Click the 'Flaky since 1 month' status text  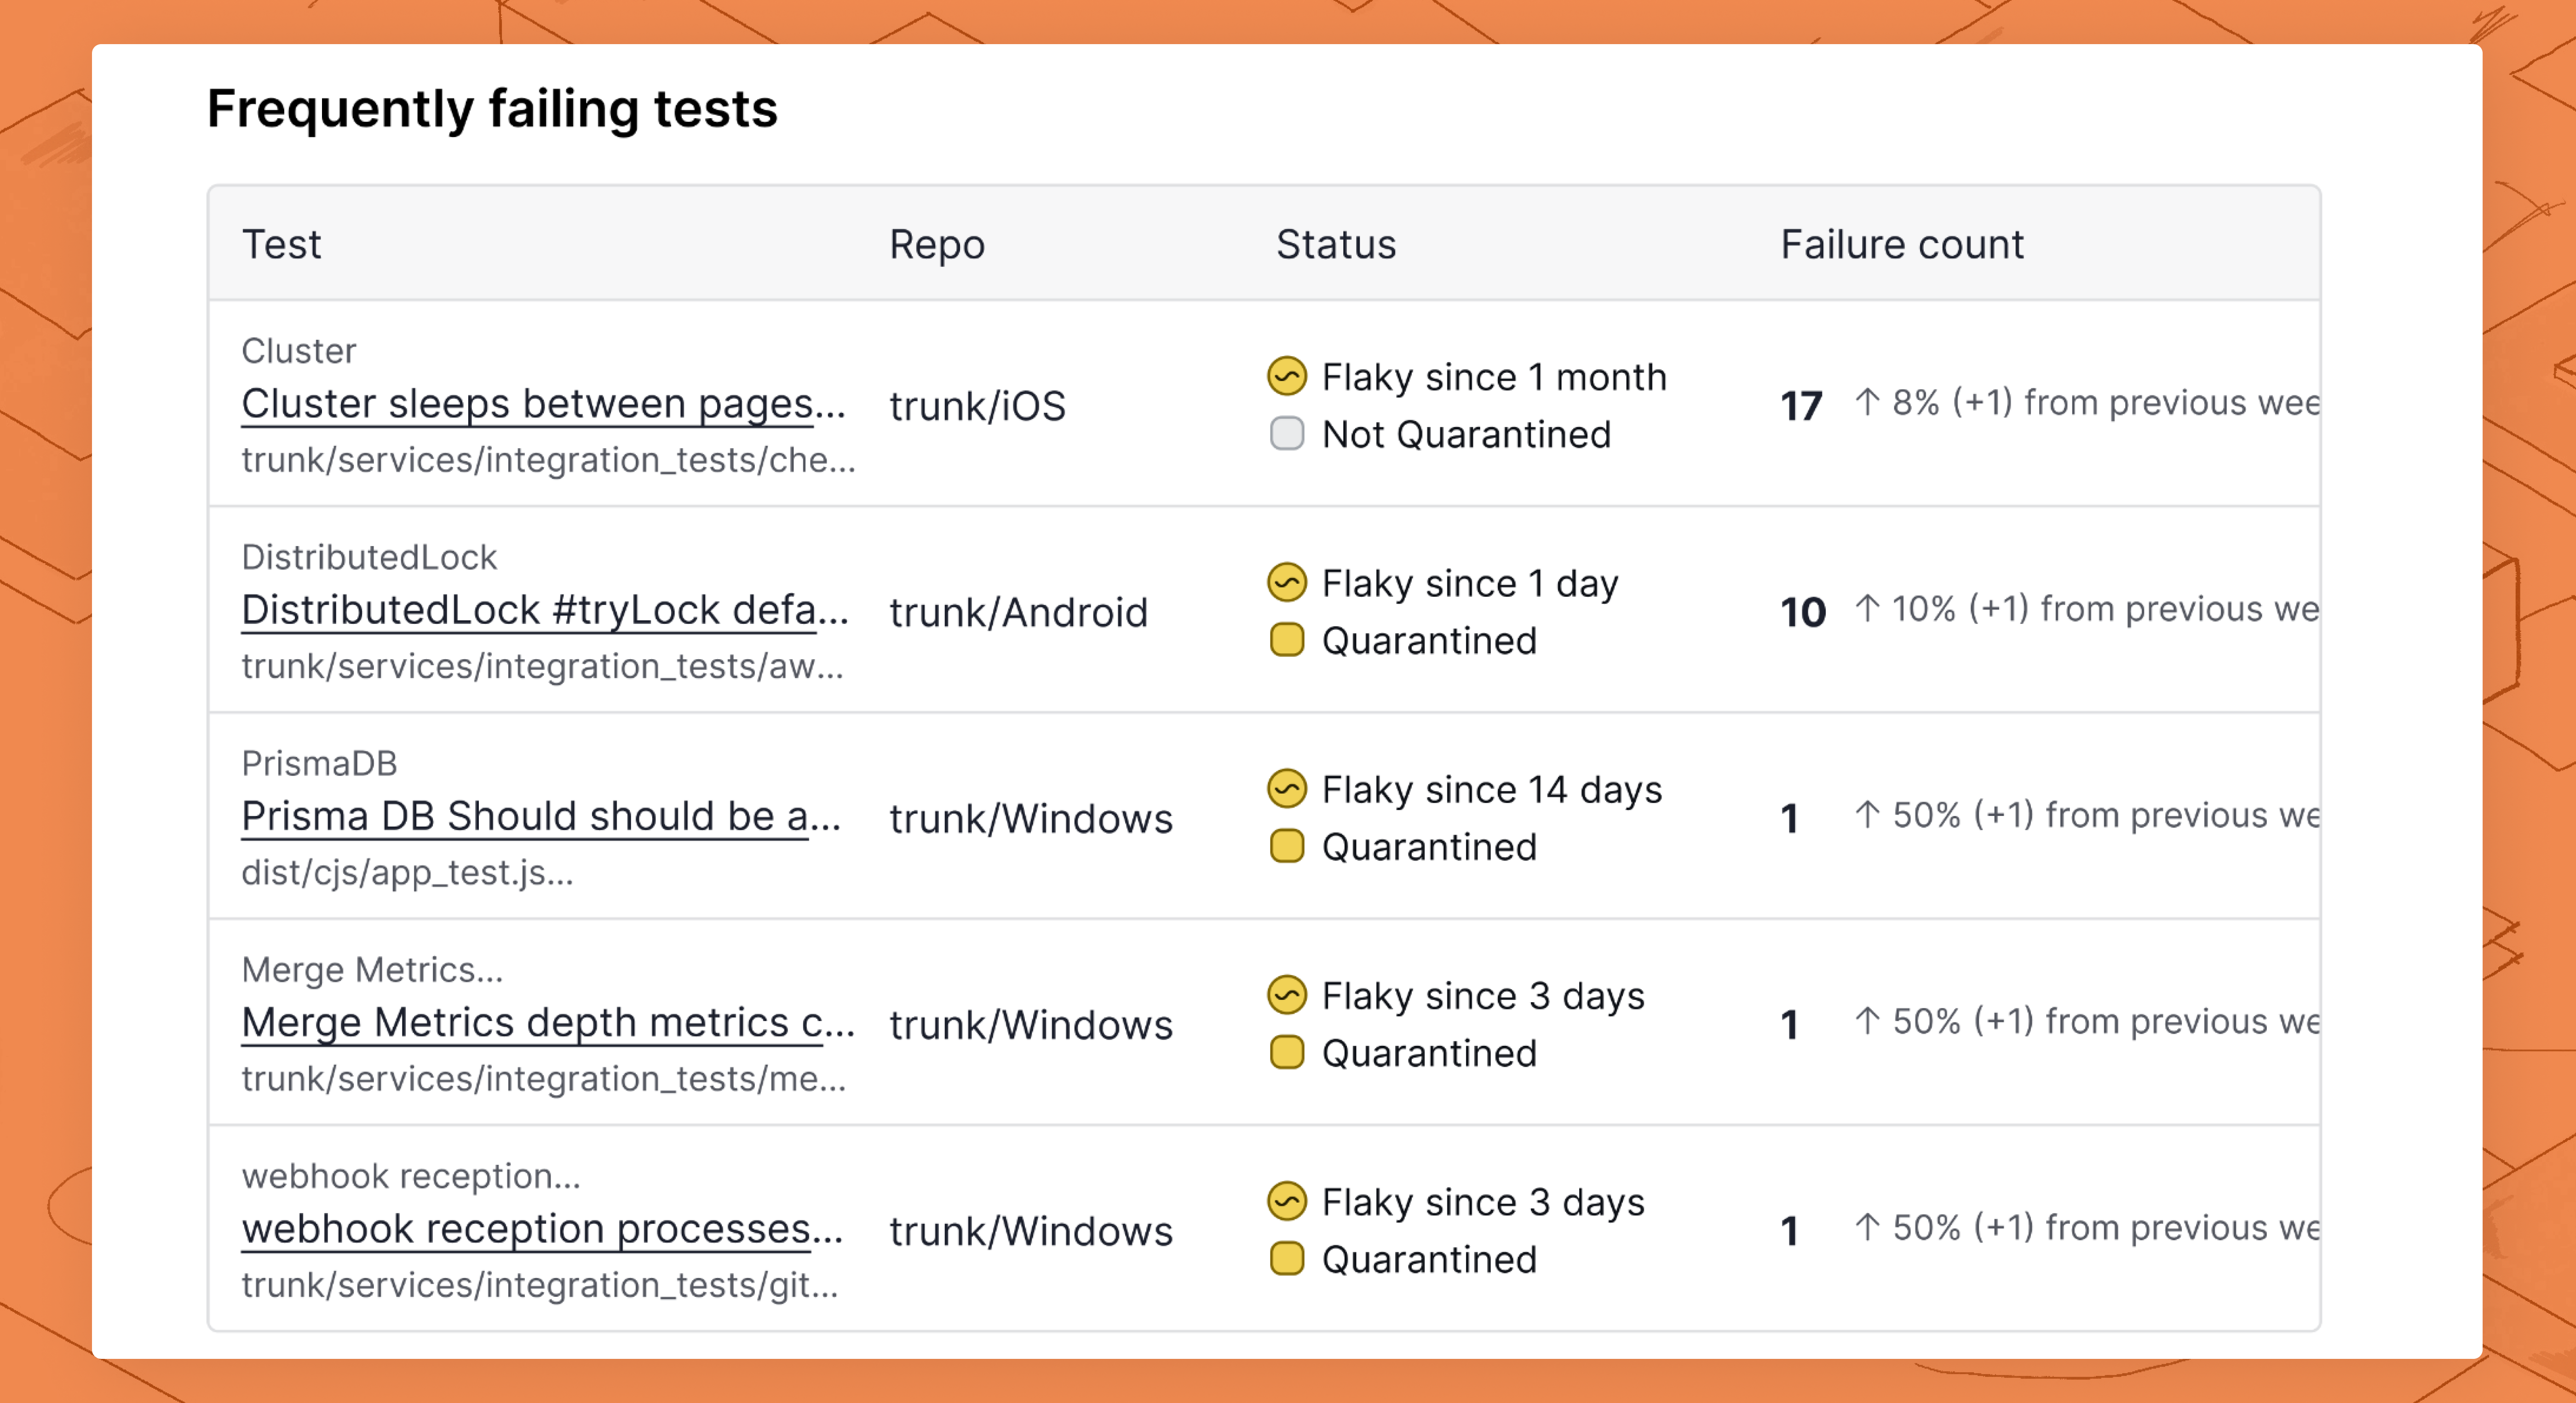pyautogui.click(x=1494, y=377)
